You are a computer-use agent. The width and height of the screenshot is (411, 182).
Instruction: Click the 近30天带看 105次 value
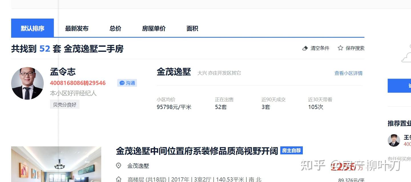(x=316, y=107)
